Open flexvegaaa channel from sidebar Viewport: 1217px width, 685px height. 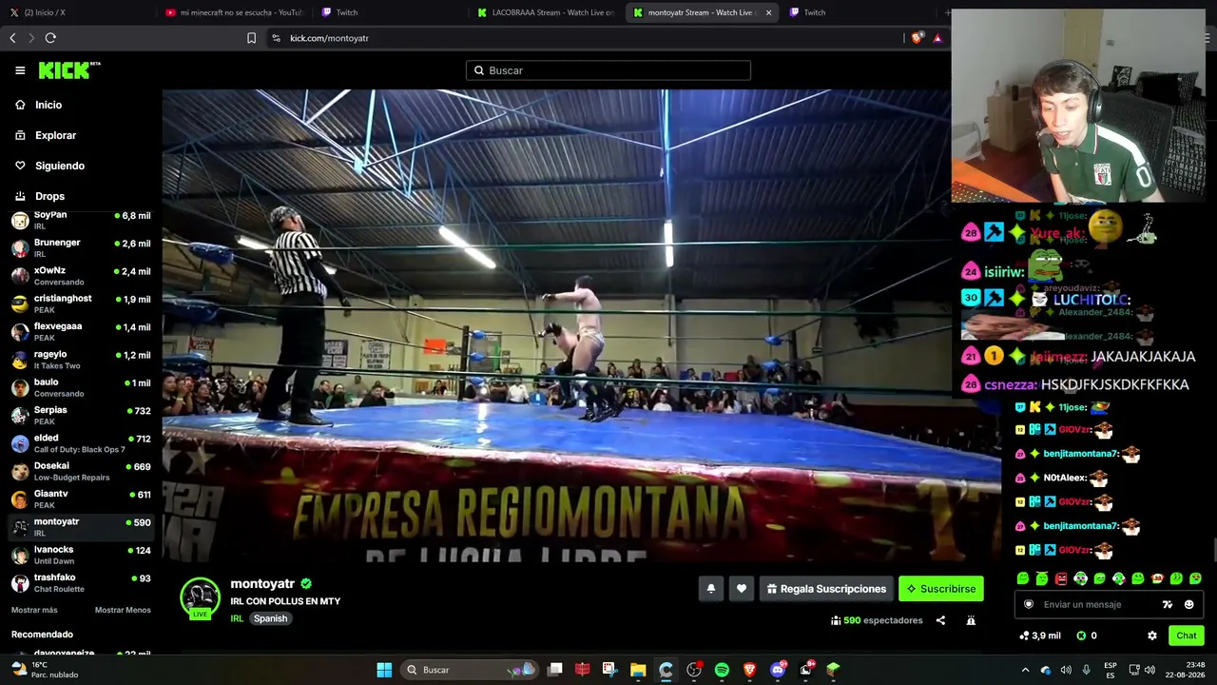pyautogui.click(x=81, y=332)
